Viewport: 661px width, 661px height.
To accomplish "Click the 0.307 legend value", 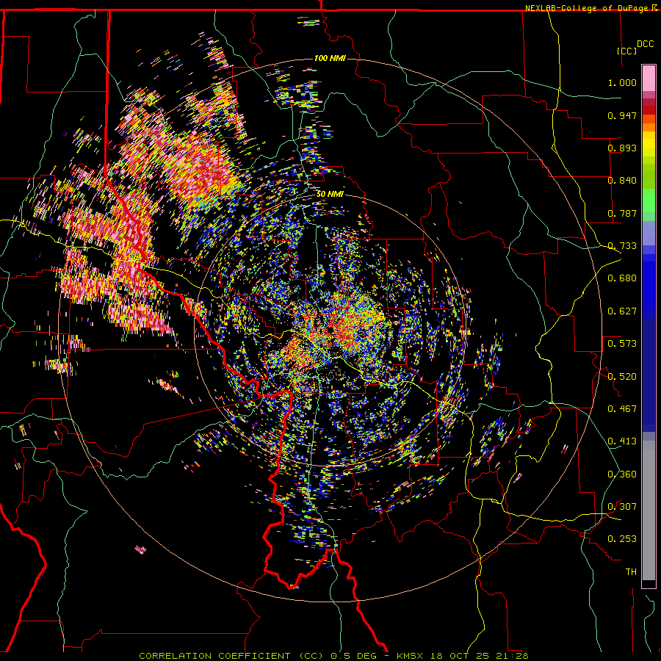I will [x=622, y=507].
